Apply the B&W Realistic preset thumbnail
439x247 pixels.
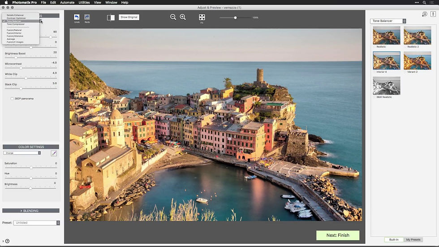(x=386, y=86)
